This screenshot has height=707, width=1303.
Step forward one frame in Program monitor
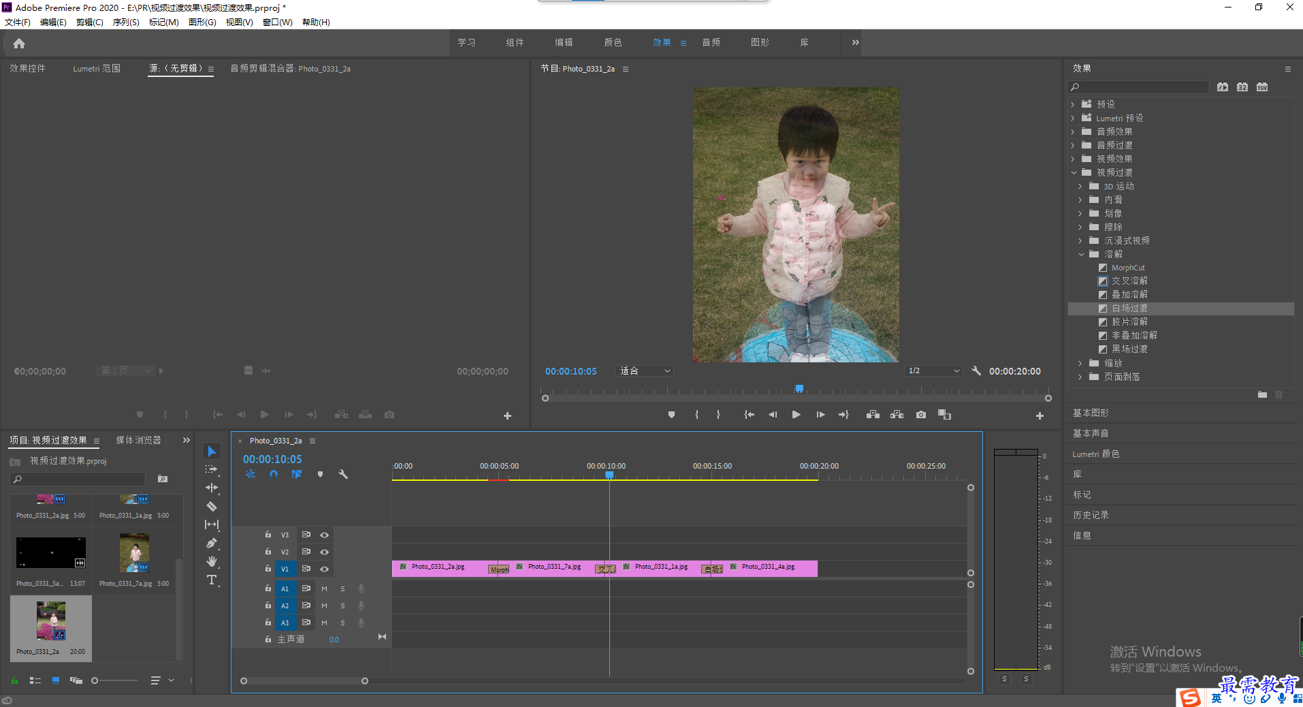[x=820, y=414]
